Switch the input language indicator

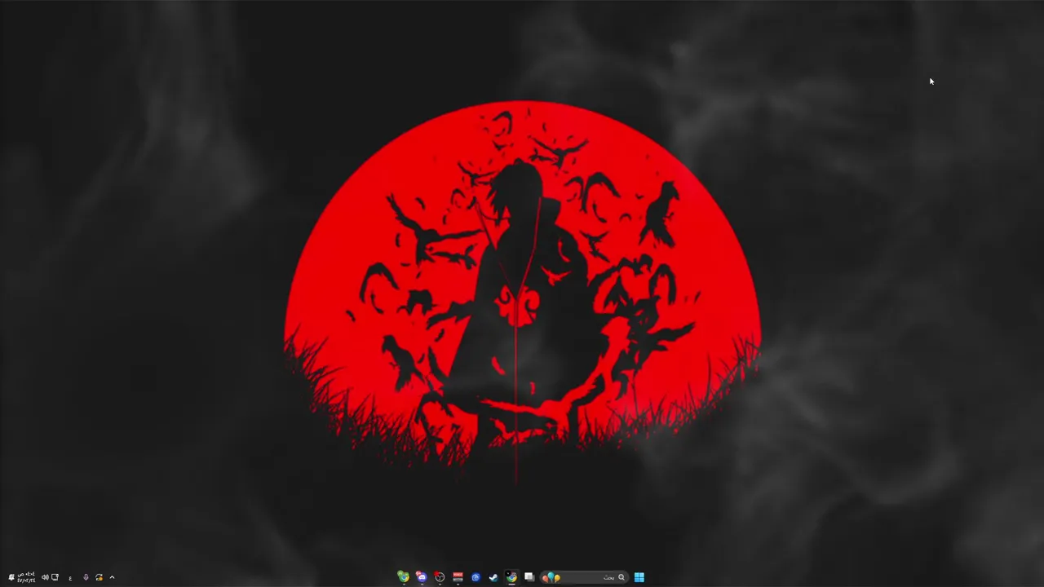point(70,578)
